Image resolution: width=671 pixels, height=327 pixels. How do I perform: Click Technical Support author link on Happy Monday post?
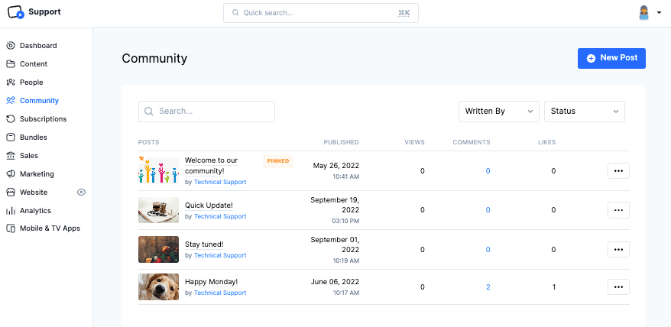click(x=220, y=293)
